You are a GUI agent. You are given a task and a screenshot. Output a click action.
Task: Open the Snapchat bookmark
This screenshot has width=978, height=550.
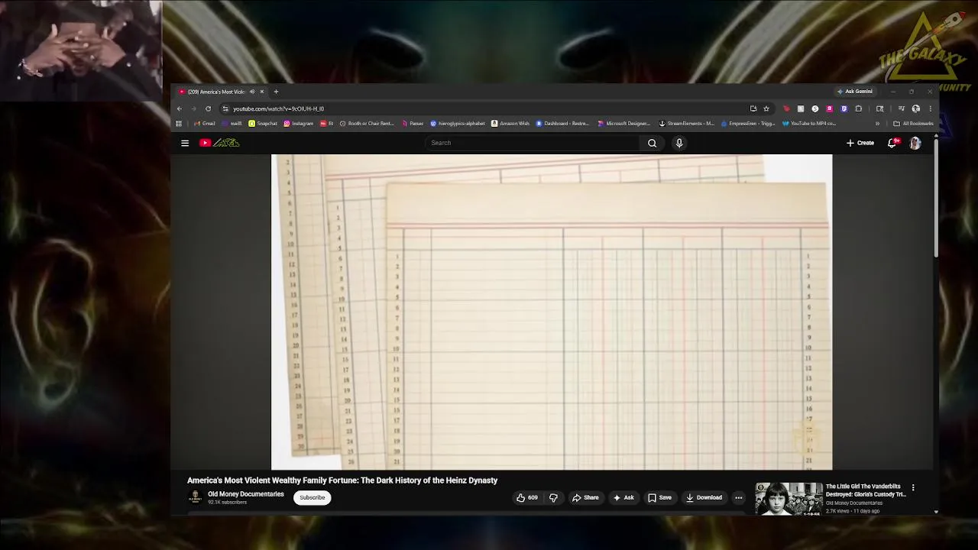tap(263, 124)
